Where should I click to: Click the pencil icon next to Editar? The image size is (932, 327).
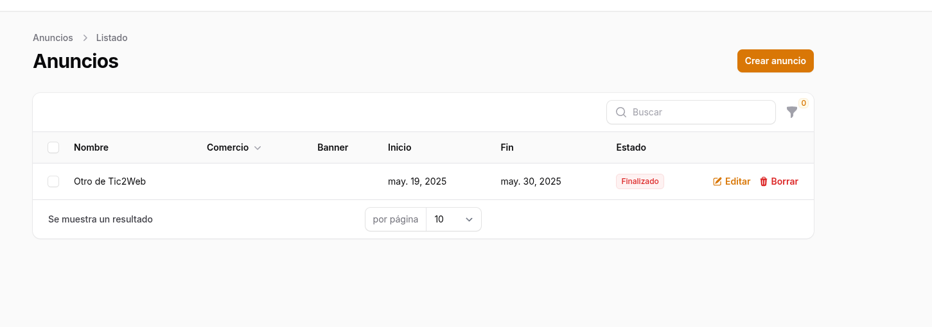(717, 181)
